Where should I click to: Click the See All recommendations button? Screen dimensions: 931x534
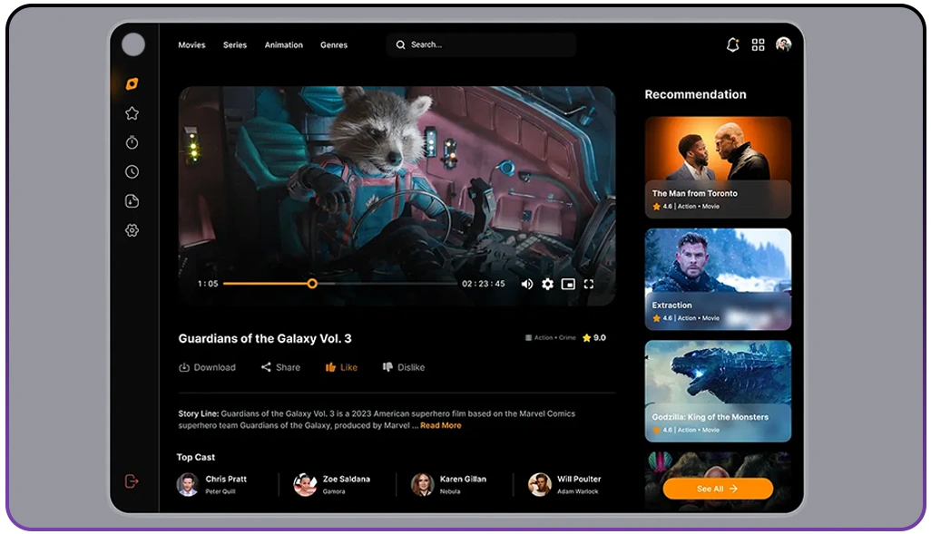tap(717, 488)
